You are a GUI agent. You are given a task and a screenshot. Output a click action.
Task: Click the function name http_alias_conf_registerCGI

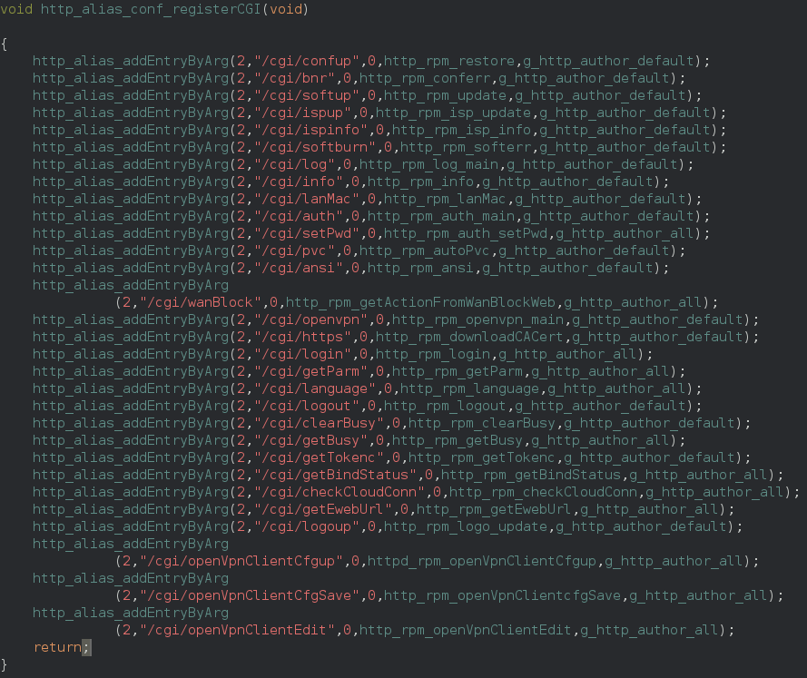(151, 9)
